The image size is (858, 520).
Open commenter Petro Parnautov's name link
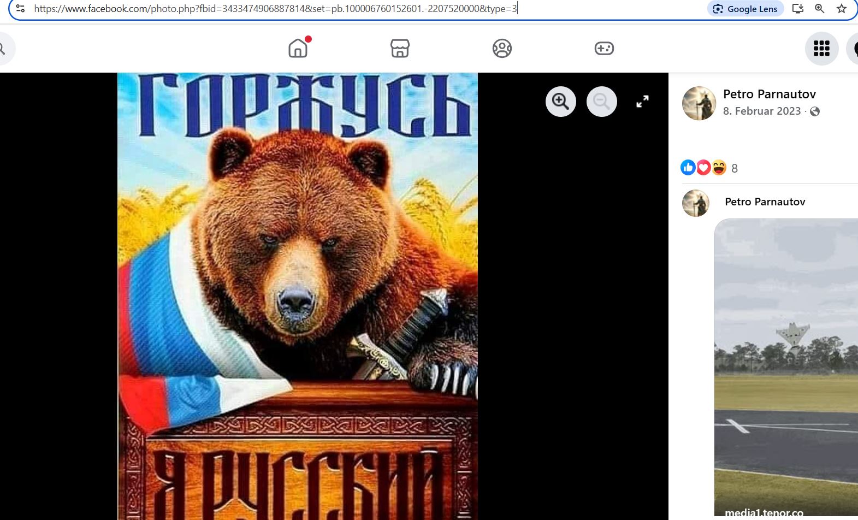click(x=765, y=202)
